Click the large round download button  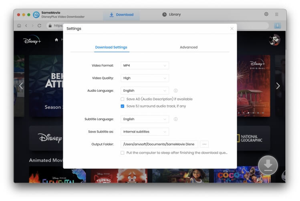tap(268, 165)
